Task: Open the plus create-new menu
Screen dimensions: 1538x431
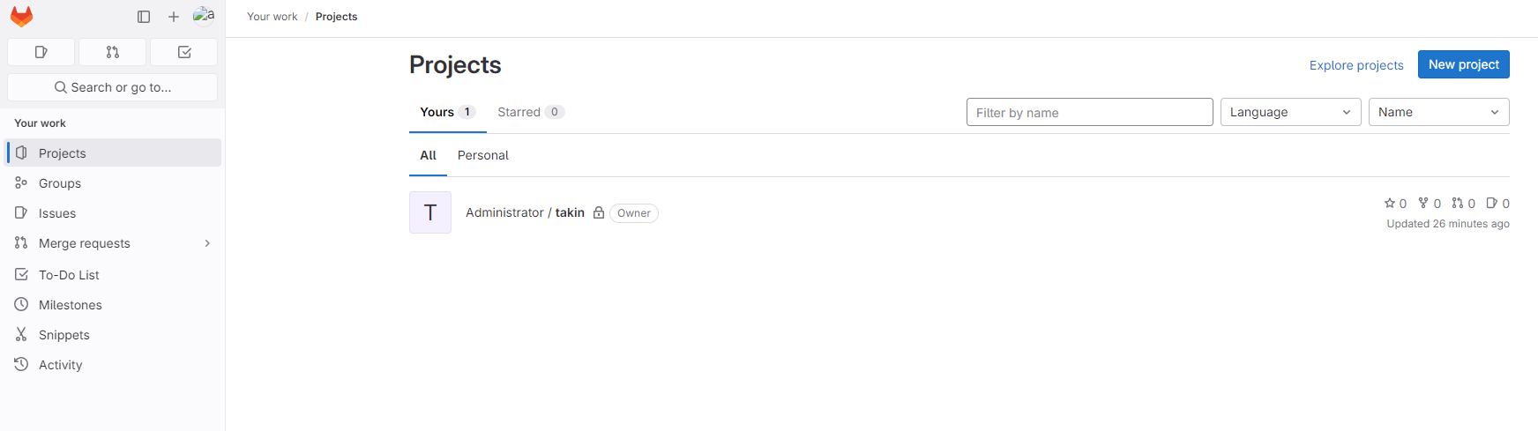Action: coord(174,17)
